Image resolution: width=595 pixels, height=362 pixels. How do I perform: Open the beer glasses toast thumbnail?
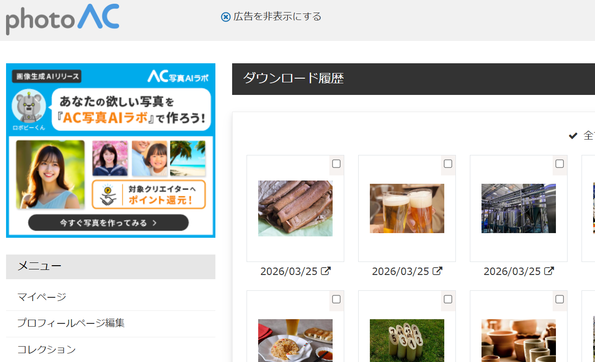(x=407, y=208)
